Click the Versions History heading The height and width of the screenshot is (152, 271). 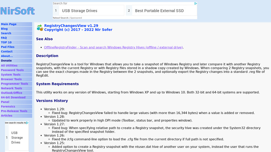(x=52, y=101)
